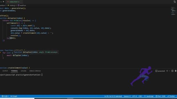
Task: Open problems via errors count in status bar
Action: pyautogui.click(x=3, y=96)
